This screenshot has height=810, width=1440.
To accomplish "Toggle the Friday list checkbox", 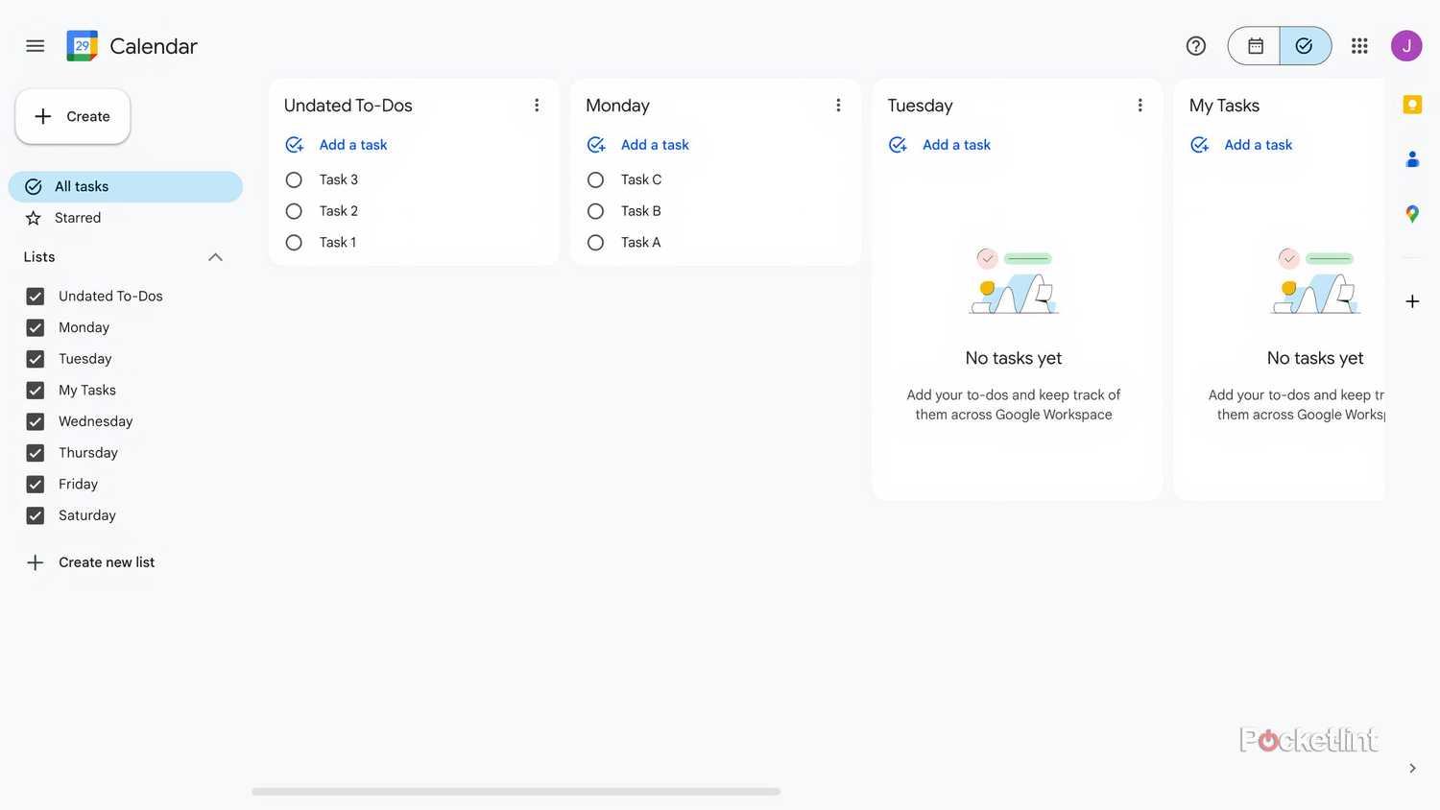I will [x=36, y=485].
